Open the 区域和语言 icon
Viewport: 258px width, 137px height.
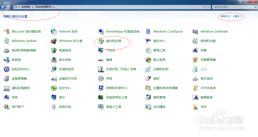point(54,69)
